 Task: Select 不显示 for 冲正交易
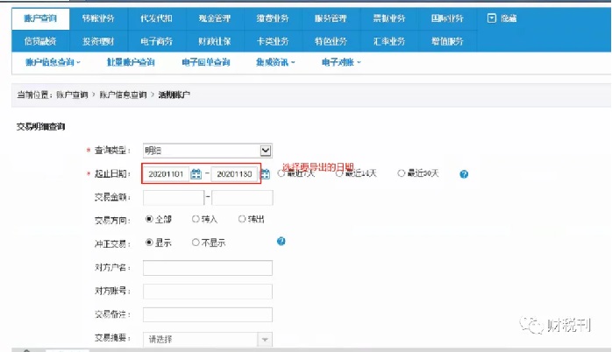[196, 243]
